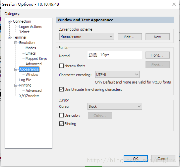
Task: Click the New color scheme button
Action: pyautogui.click(x=157, y=37)
